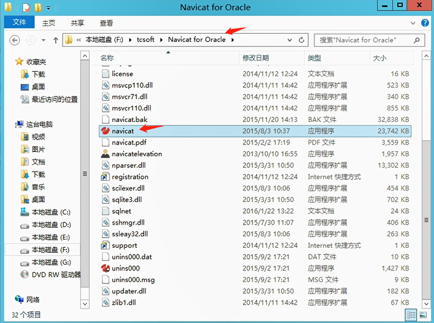The width and height of the screenshot is (434, 323).
Task: Refresh the current folder view
Action: [x=301, y=40]
